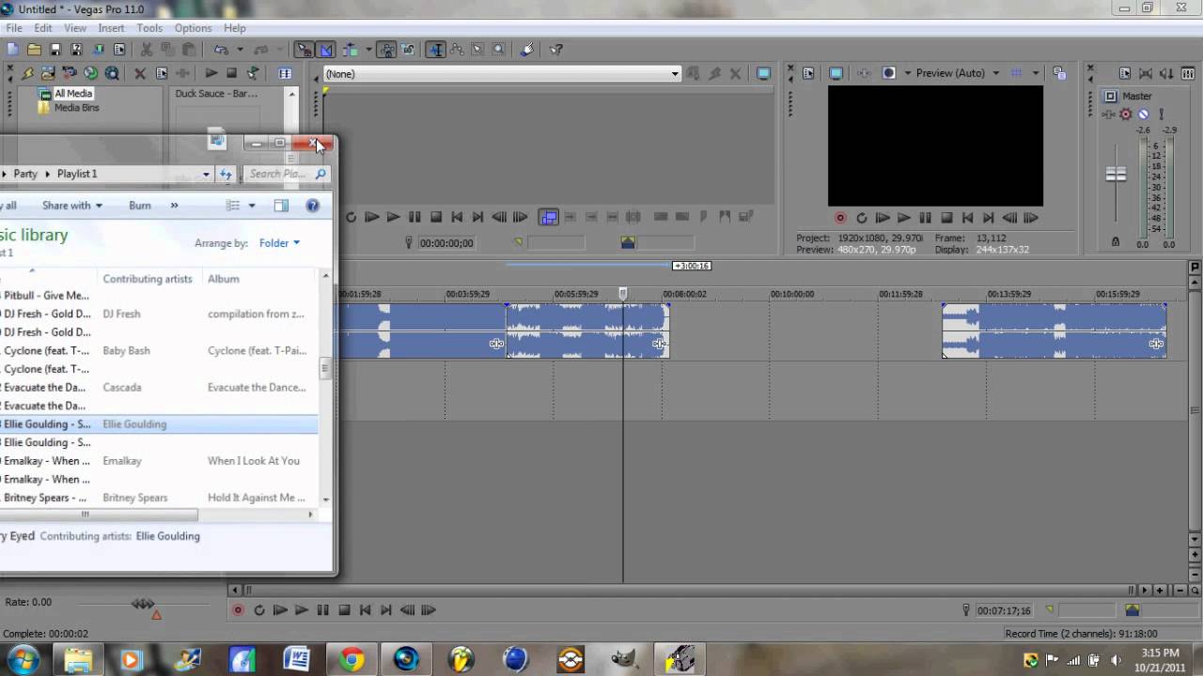Click the What's This help icon
Viewport: 1203px width, 676px height.
pyautogui.click(x=556, y=50)
